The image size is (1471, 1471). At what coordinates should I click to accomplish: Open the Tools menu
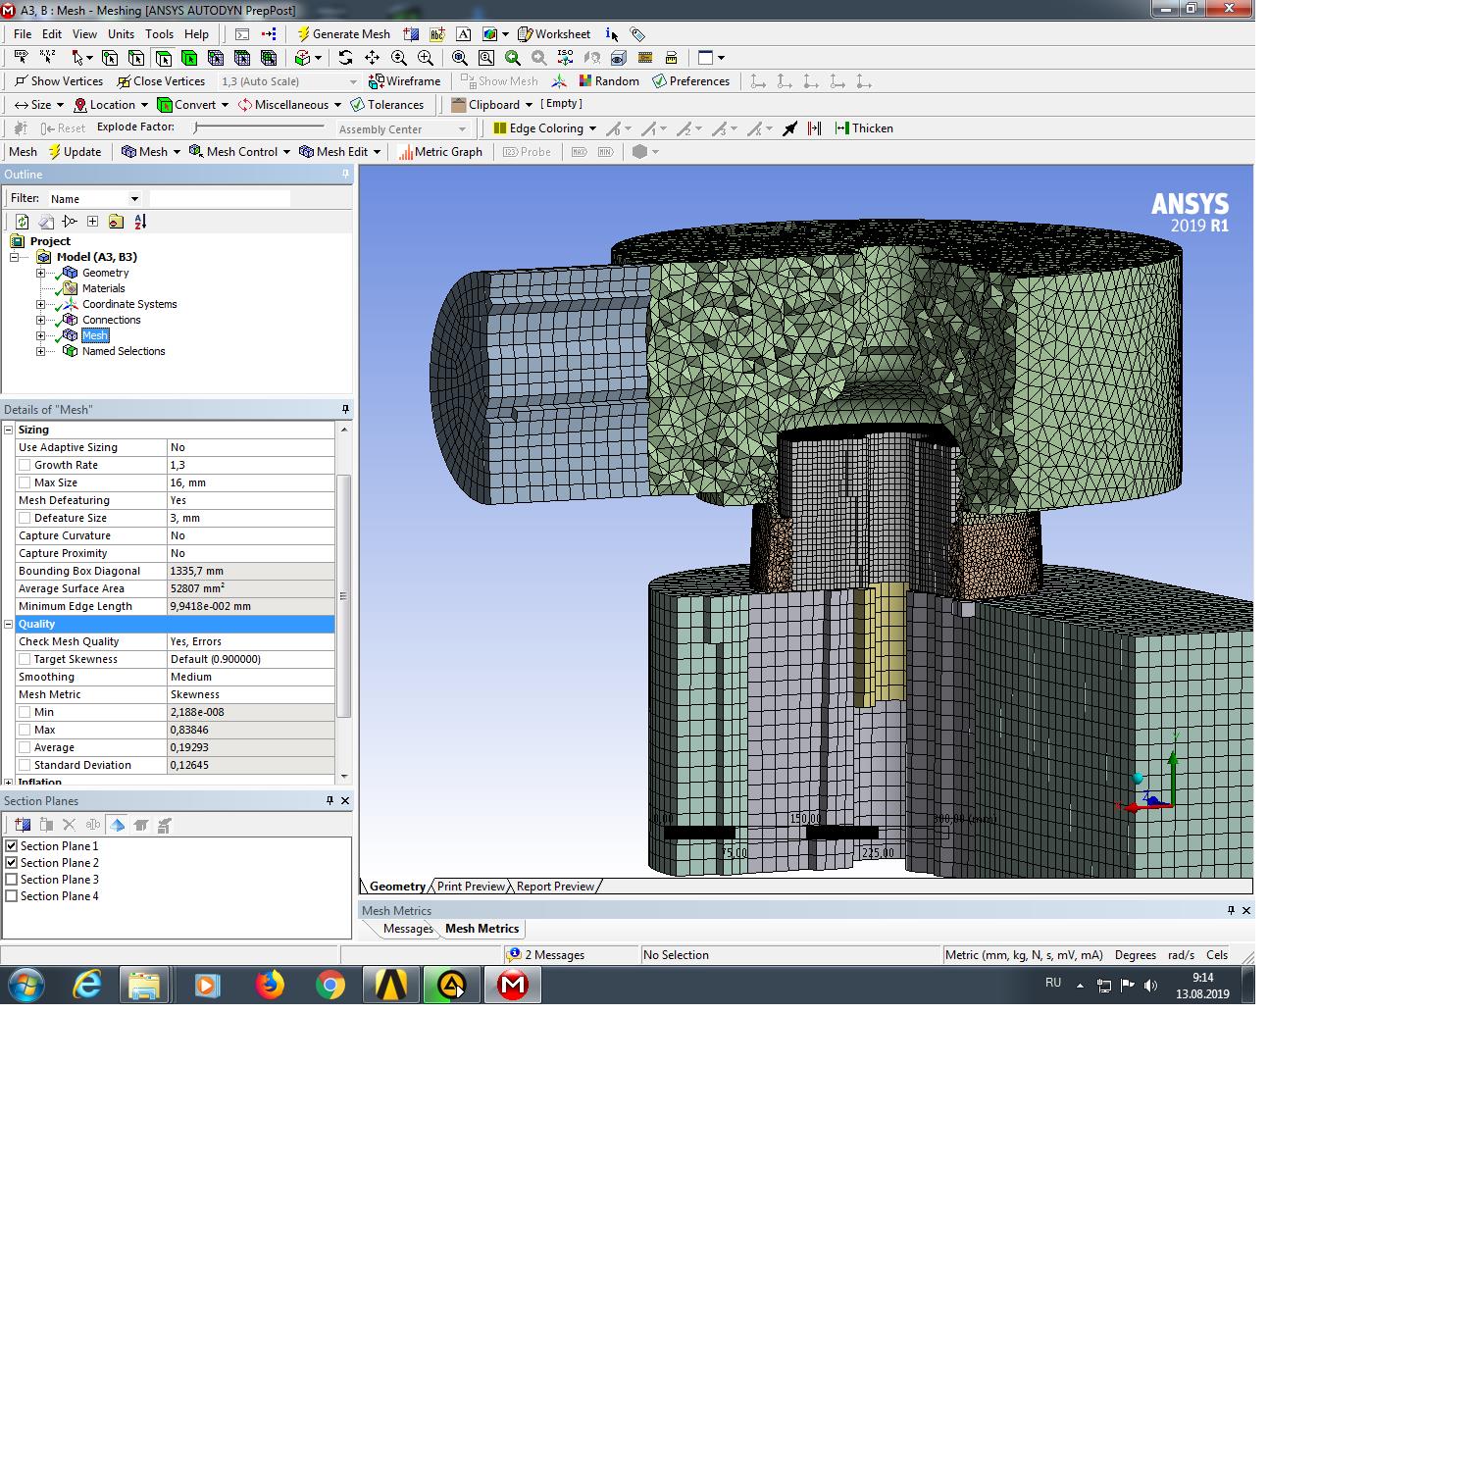[x=159, y=34]
